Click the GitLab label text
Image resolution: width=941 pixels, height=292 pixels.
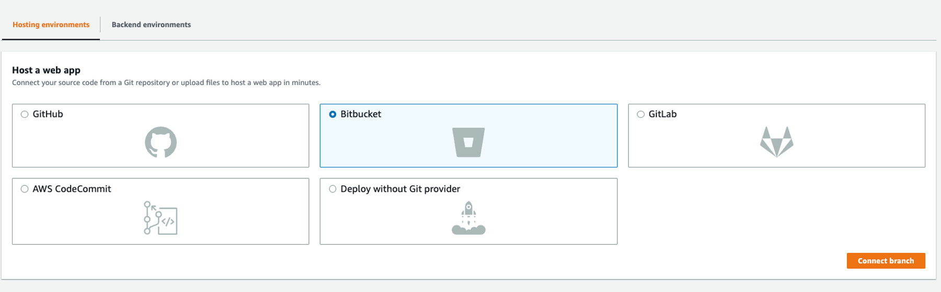pyautogui.click(x=662, y=114)
